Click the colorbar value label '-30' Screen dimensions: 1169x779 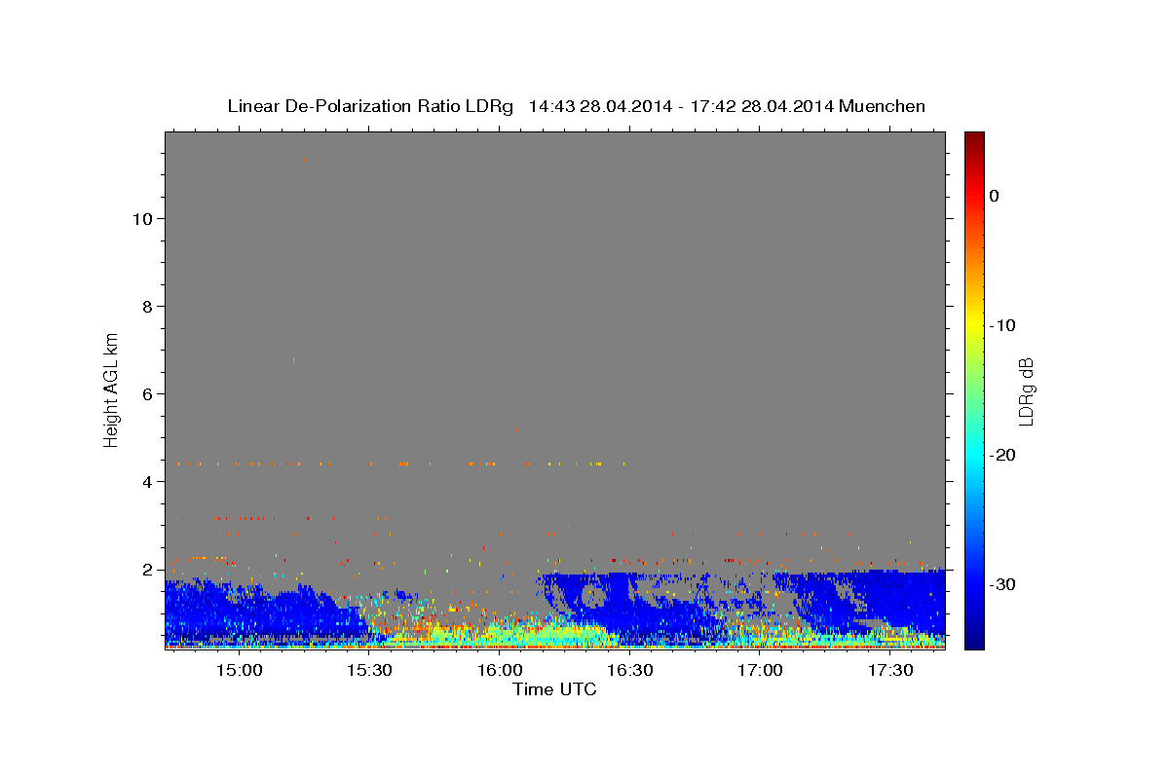coord(1003,584)
